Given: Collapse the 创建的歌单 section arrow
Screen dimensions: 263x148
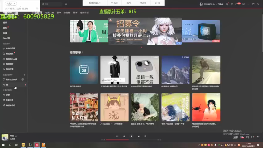Looking at the screenshot, I should click(x=13, y=75).
